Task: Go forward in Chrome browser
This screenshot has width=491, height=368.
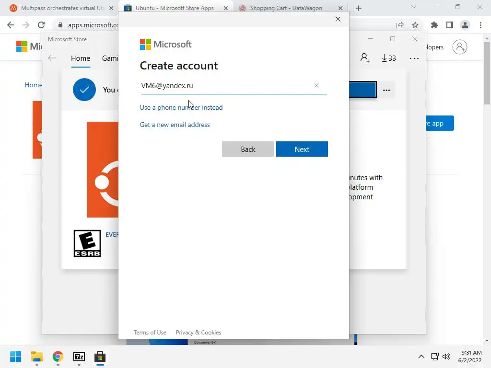Action: point(26,25)
